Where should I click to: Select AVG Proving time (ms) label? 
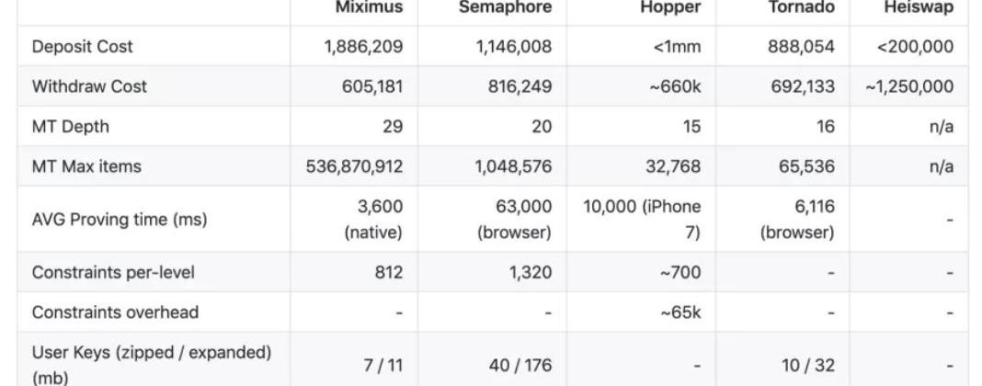point(120,220)
